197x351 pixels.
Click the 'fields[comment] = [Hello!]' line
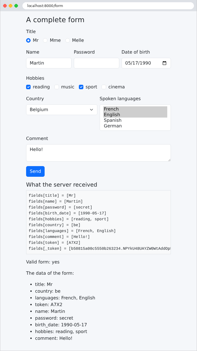click(x=59, y=237)
